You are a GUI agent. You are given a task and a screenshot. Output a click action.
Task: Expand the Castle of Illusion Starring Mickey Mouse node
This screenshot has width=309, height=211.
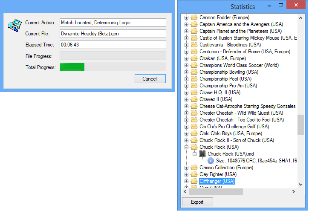pos(186,38)
